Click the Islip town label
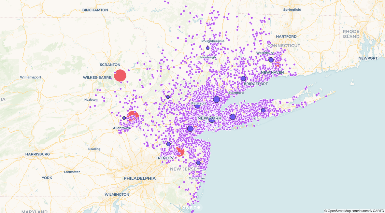The image size is (385, 213). click(255, 118)
